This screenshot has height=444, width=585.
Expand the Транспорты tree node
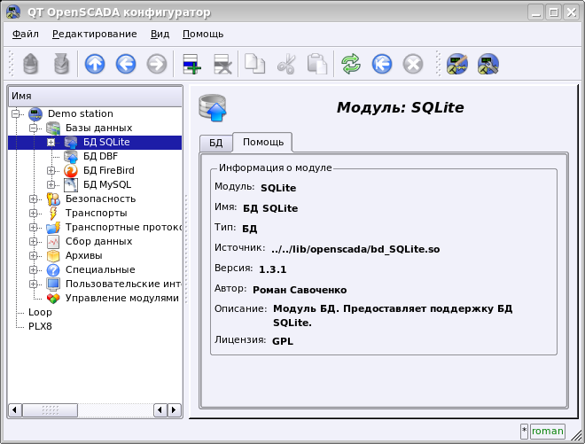point(33,213)
